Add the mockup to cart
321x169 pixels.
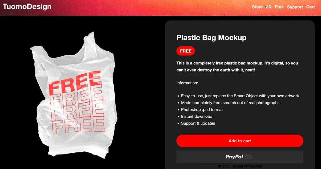tap(240, 141)
